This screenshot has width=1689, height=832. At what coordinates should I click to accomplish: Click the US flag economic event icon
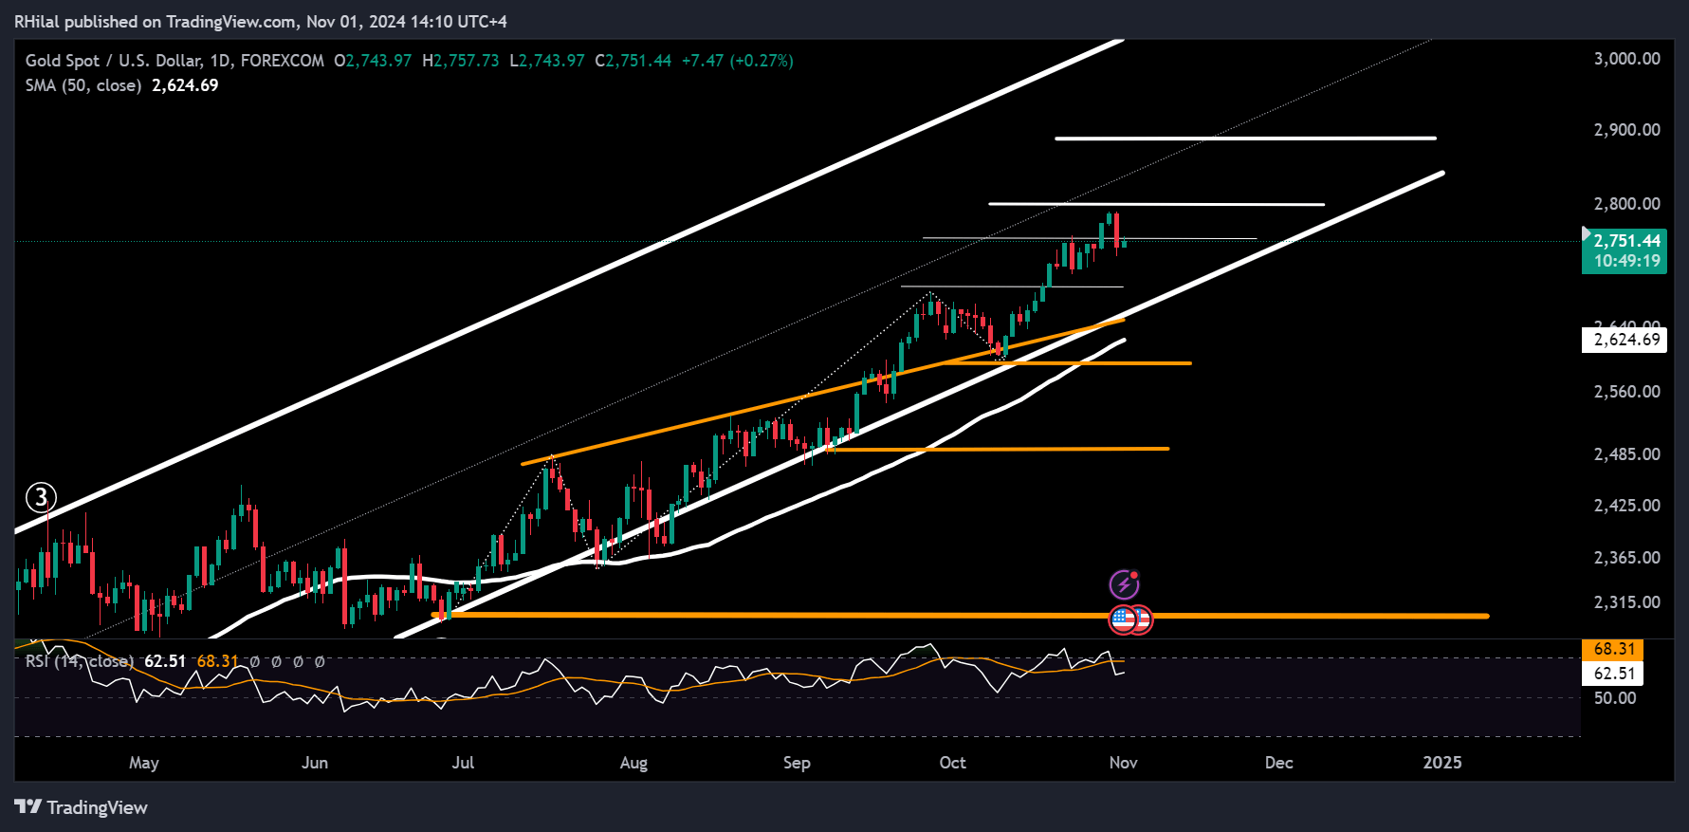click(x=1124, y=619)
